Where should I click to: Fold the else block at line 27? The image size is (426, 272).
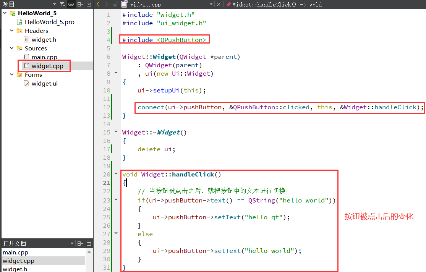(116, 233)
